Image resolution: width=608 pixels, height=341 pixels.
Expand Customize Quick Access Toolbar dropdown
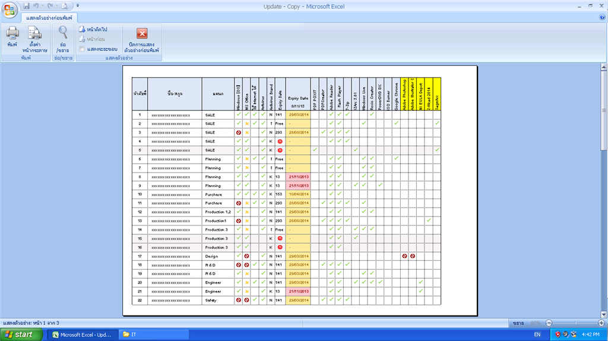point(78,6)
